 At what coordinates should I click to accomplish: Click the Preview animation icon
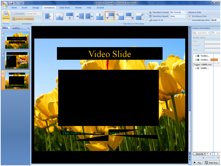point(6,16)
